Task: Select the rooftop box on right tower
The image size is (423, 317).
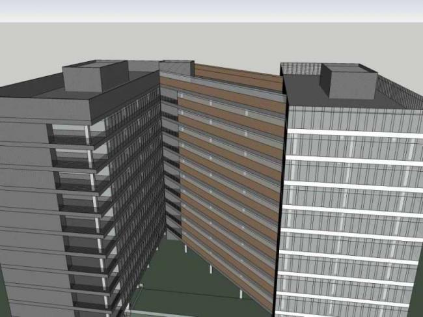Action: click(x=348, y=81)
